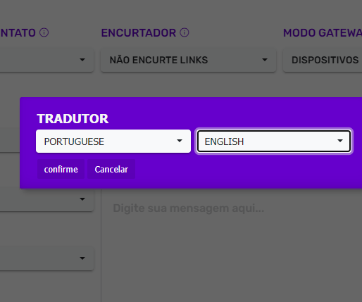Image resolution: width=362 pixels, height=302 pixels.
Task: Click the MODO GATEWAY heading label
Action: (323, 33)
